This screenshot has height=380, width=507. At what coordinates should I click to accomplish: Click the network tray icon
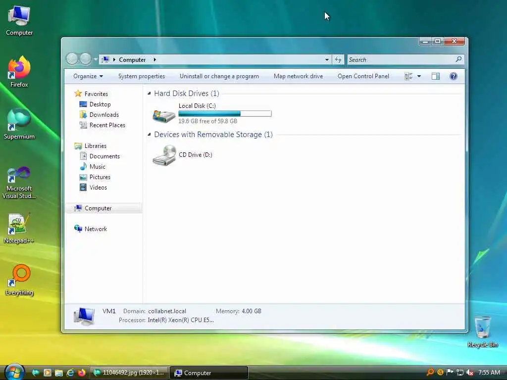point(460,372)
